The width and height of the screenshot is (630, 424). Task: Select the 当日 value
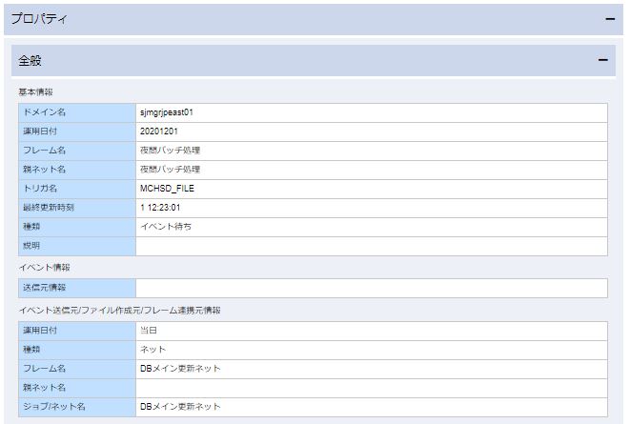click(149, 331)
